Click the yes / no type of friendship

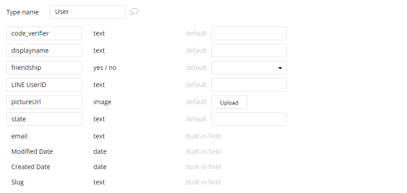[105, 68]
